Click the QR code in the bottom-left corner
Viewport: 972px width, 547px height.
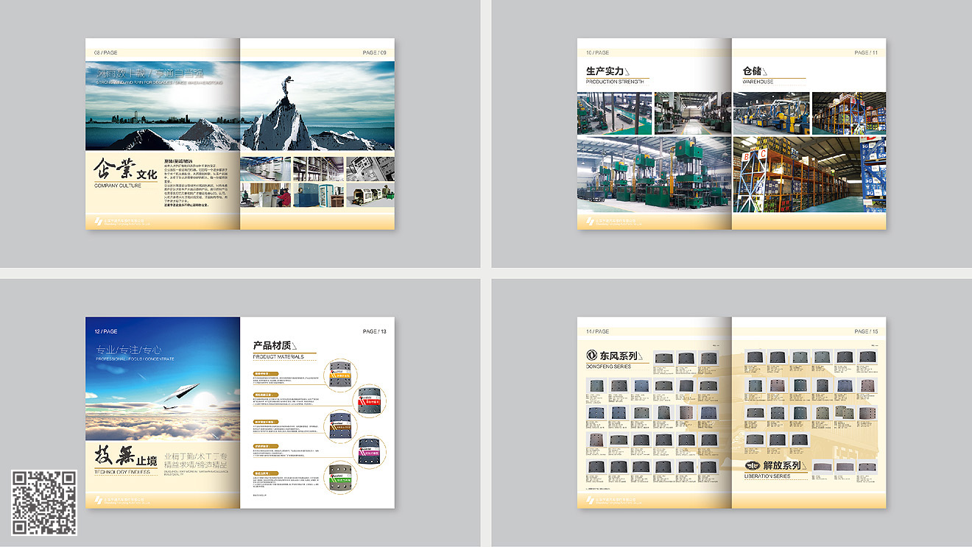[45, 502]
